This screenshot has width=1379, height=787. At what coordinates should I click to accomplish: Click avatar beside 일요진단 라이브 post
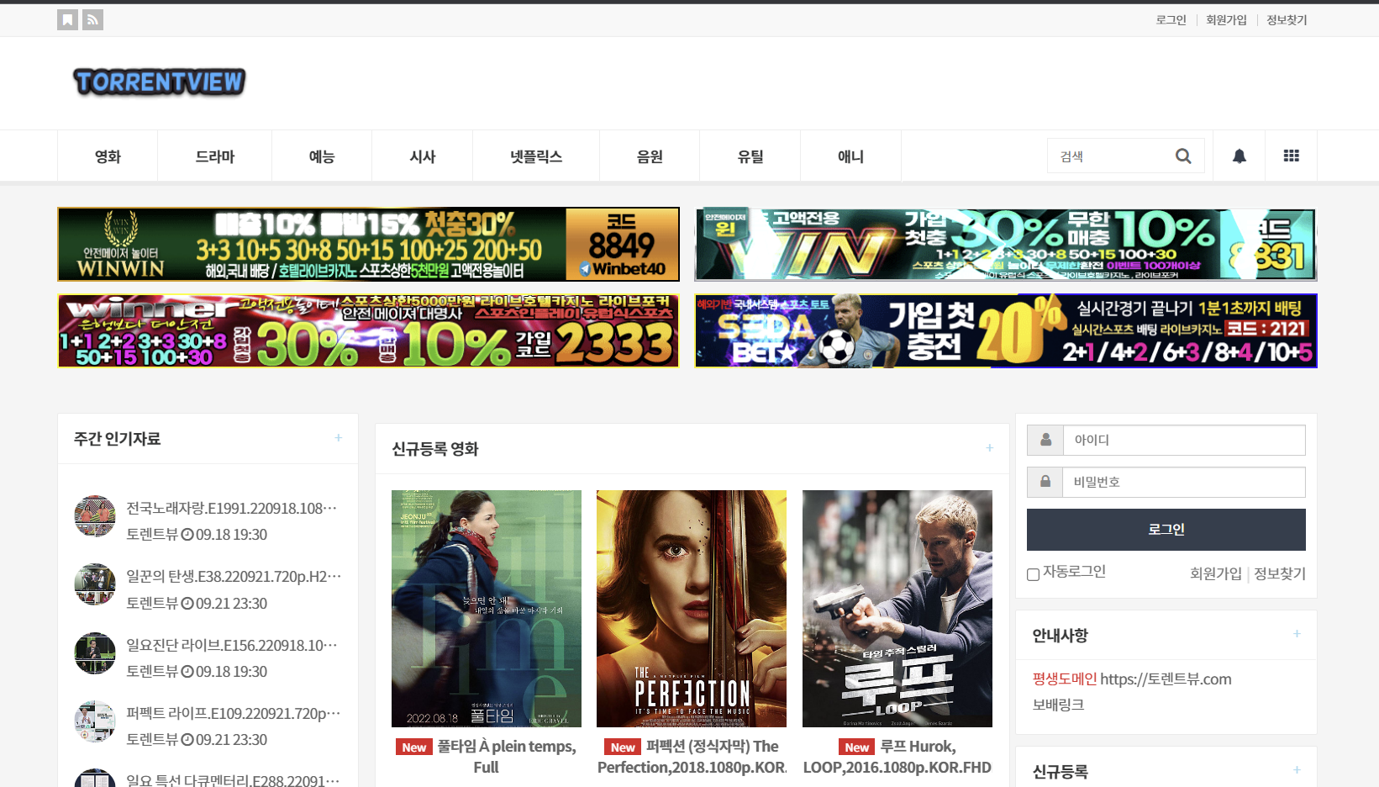click(x=95, y=653)
